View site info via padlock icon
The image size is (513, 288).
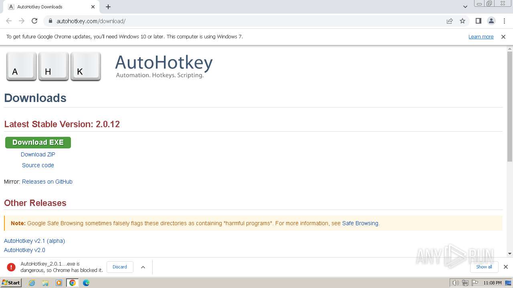50,21
